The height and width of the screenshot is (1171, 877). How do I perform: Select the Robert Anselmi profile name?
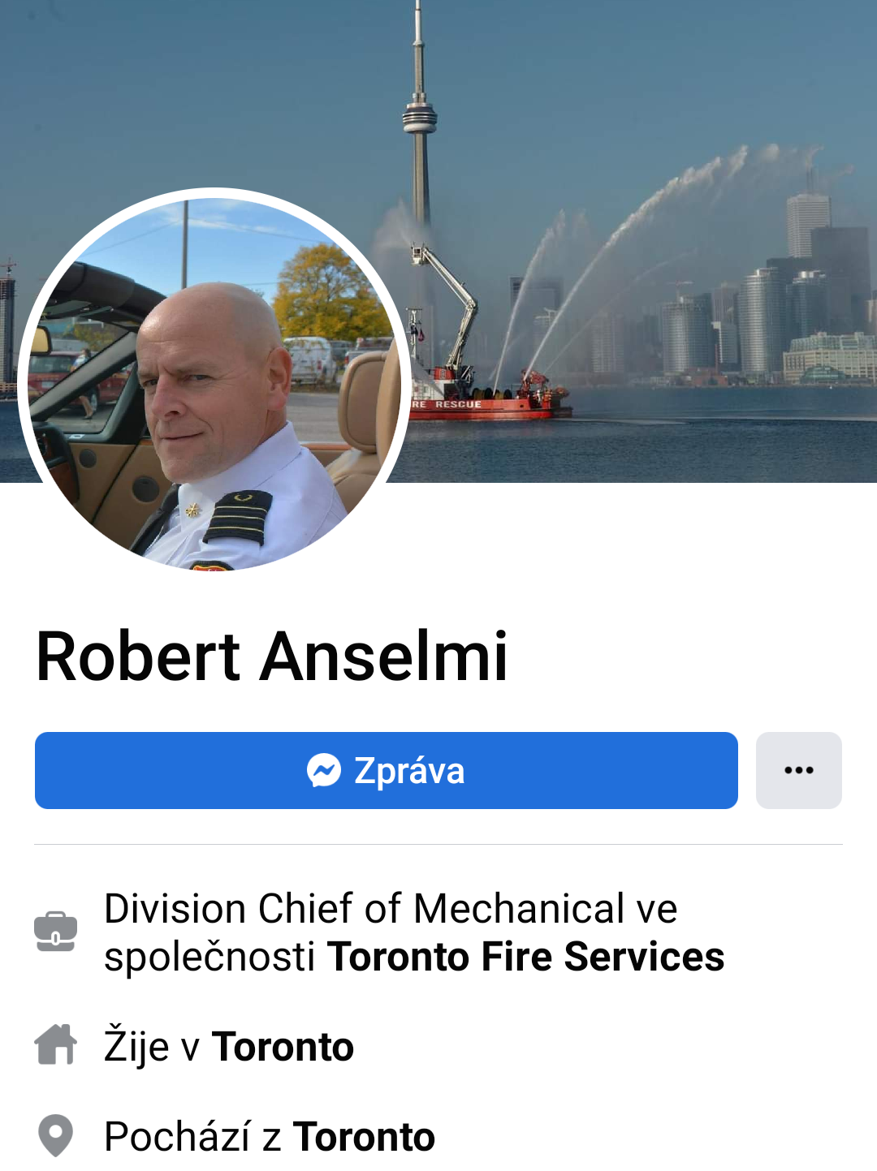[272, 656]
